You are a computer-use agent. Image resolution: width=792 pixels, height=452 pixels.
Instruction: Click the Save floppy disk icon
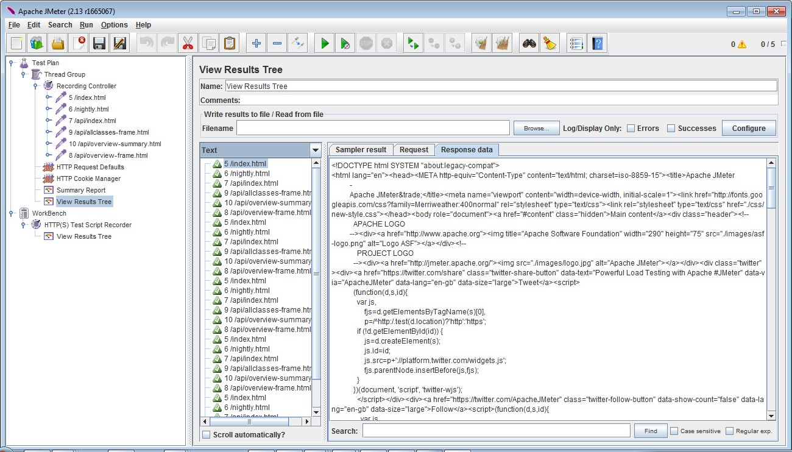[x=99, y=43]
